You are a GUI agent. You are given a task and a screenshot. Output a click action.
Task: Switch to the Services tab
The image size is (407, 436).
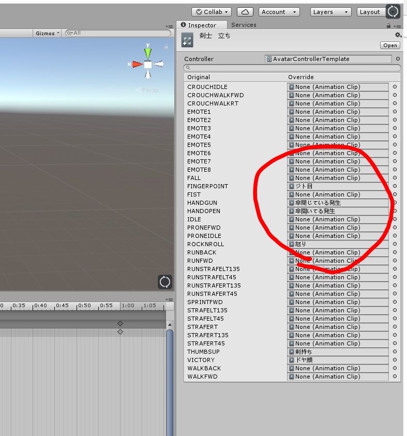[244, 25]
